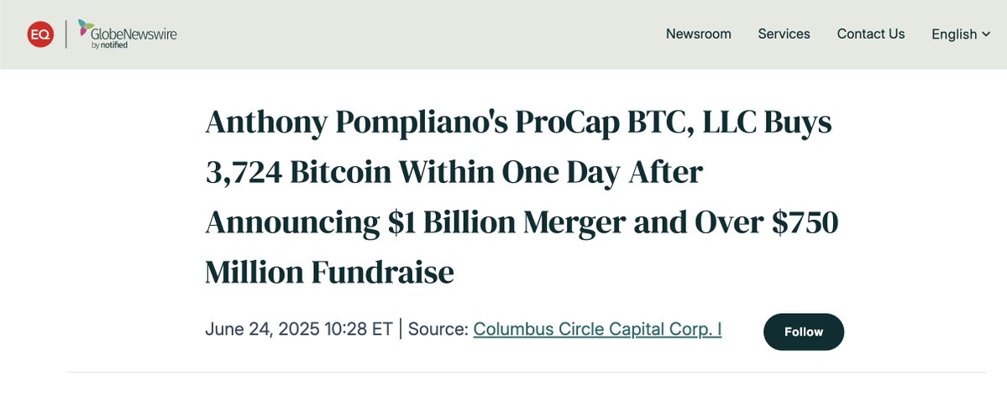The height and width of the screenshot is (412, 1007).
Task: Click "Million Fundraise" headline line
Action: coord(329,272)
